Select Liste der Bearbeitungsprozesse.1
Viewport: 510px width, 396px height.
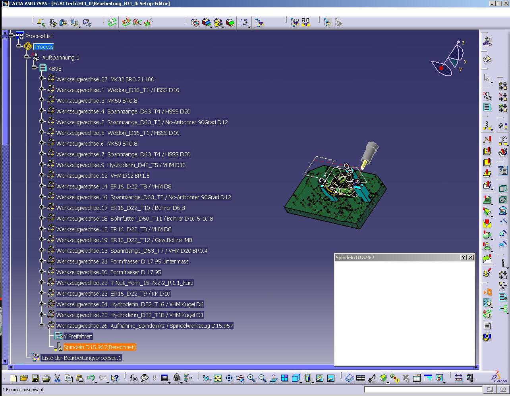click(x=81, y=358)
